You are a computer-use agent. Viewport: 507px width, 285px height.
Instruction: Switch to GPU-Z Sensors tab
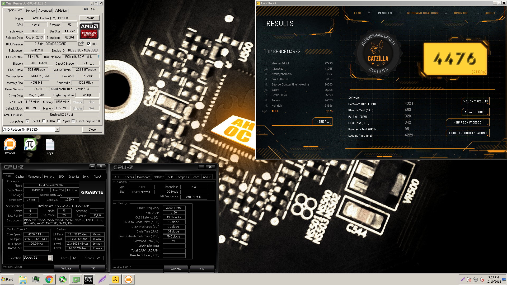[x=30, y=11]
